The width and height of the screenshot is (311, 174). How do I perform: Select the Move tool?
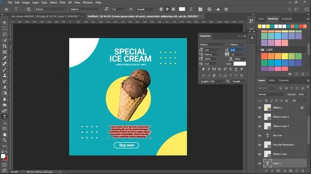(4, 23)
